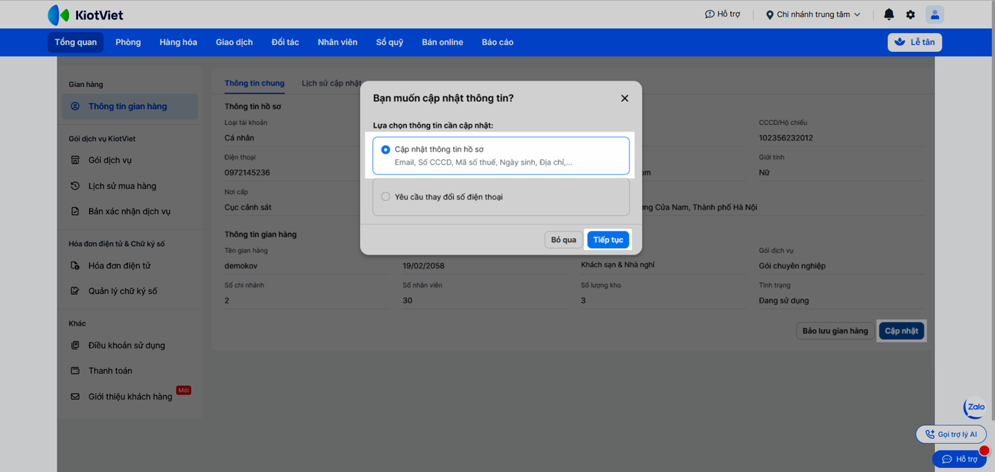Open the Tổng quan menu
995x472 pixels.
click(76, 42)
